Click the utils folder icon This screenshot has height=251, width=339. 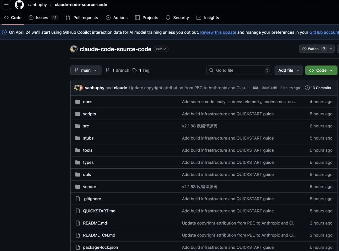[x=78, y=174]
